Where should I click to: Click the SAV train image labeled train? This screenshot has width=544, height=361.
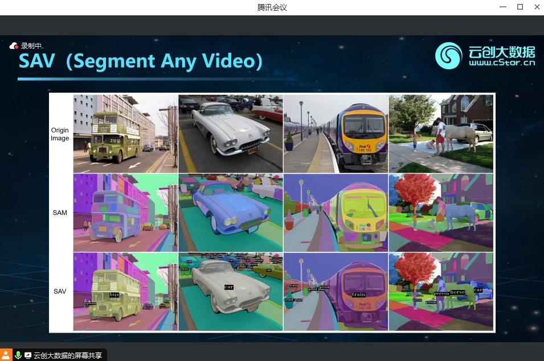[x=336, y=291]
